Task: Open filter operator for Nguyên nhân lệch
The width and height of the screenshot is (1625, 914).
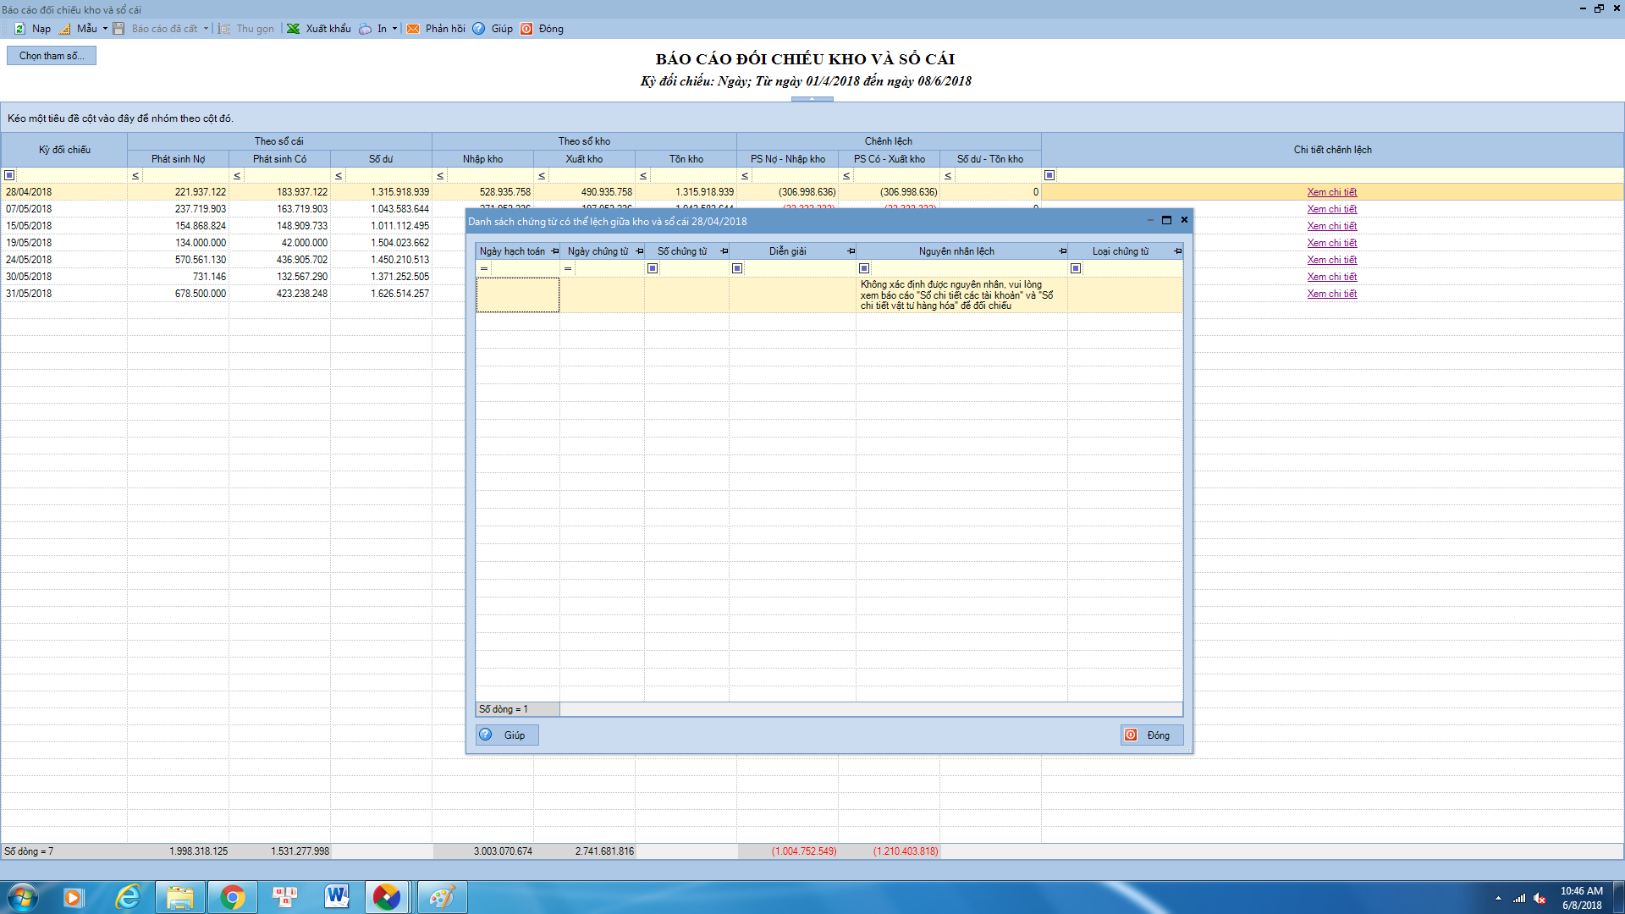Action: [864, 268]
